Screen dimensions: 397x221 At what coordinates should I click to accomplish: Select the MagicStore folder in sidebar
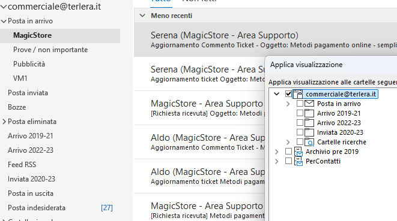[x=60, y=35]
